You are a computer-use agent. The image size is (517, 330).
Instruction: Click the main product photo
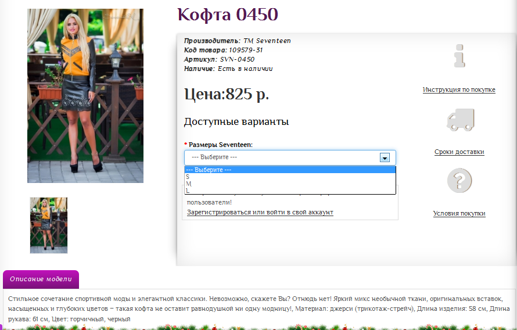pos(85,96)
